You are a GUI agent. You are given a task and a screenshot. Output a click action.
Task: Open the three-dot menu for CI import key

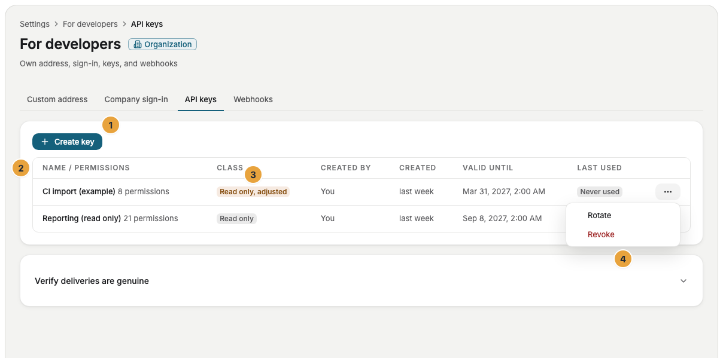(668, 192)
